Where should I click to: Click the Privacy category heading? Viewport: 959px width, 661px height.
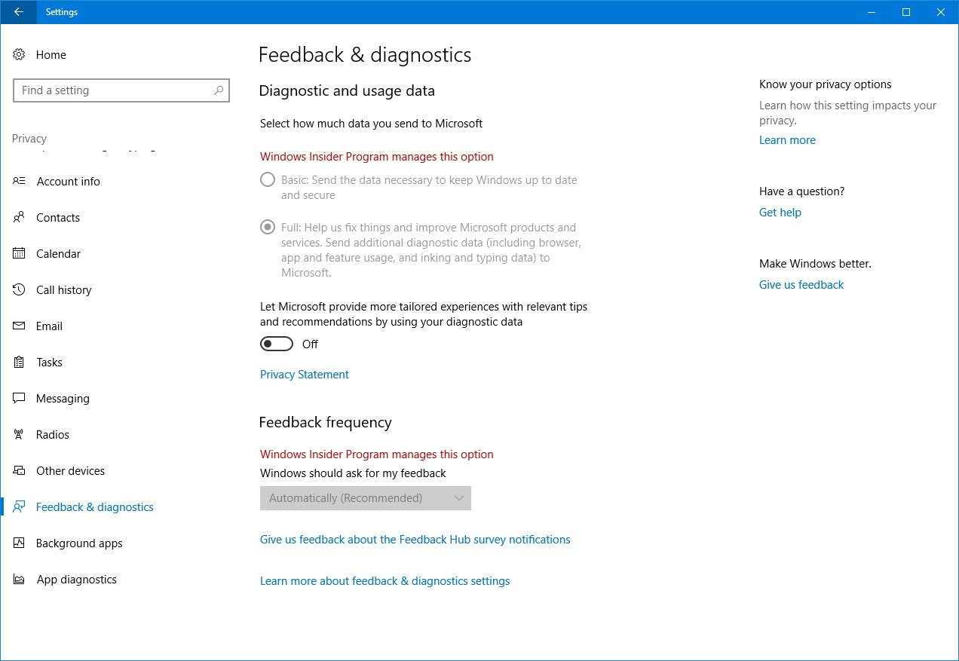tap(29, 139)
